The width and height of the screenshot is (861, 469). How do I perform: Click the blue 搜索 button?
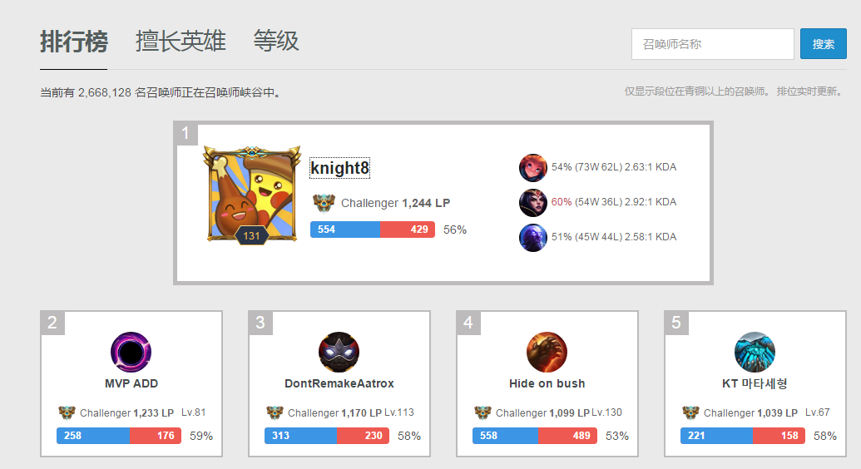[823, 44]
